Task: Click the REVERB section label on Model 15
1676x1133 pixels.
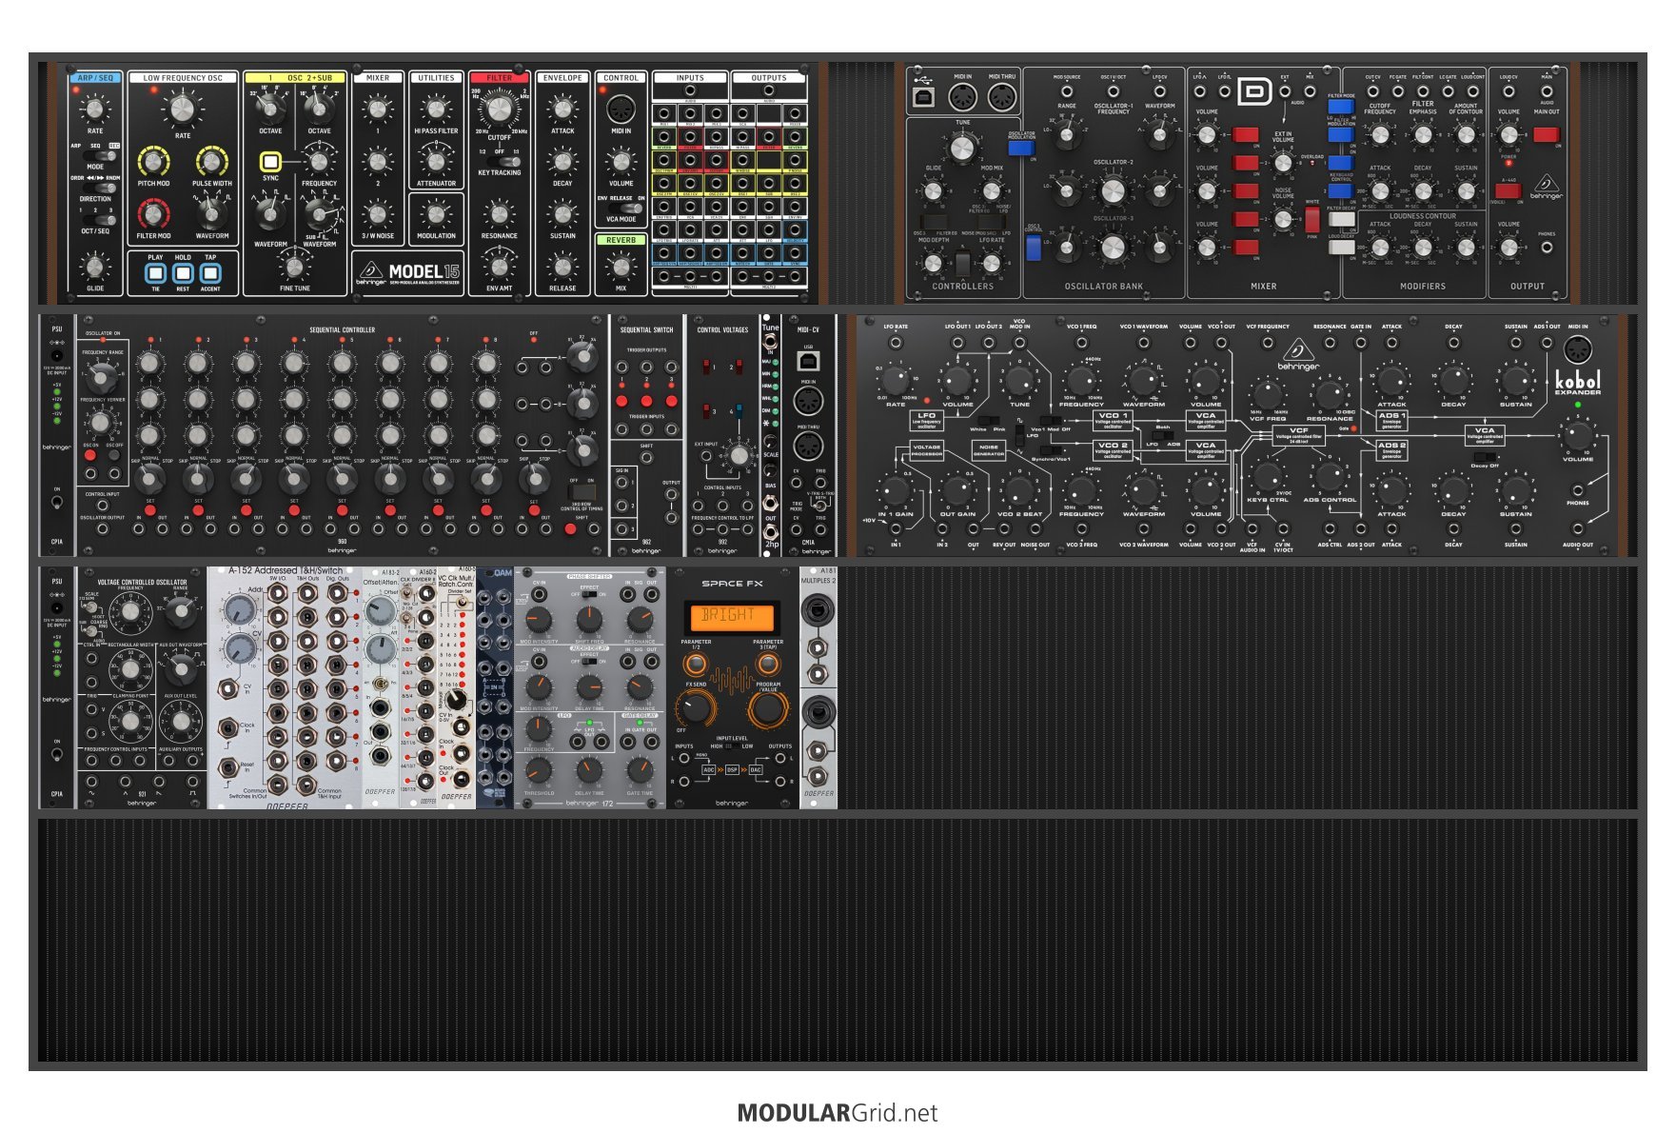Action: (x=621, y=240)
